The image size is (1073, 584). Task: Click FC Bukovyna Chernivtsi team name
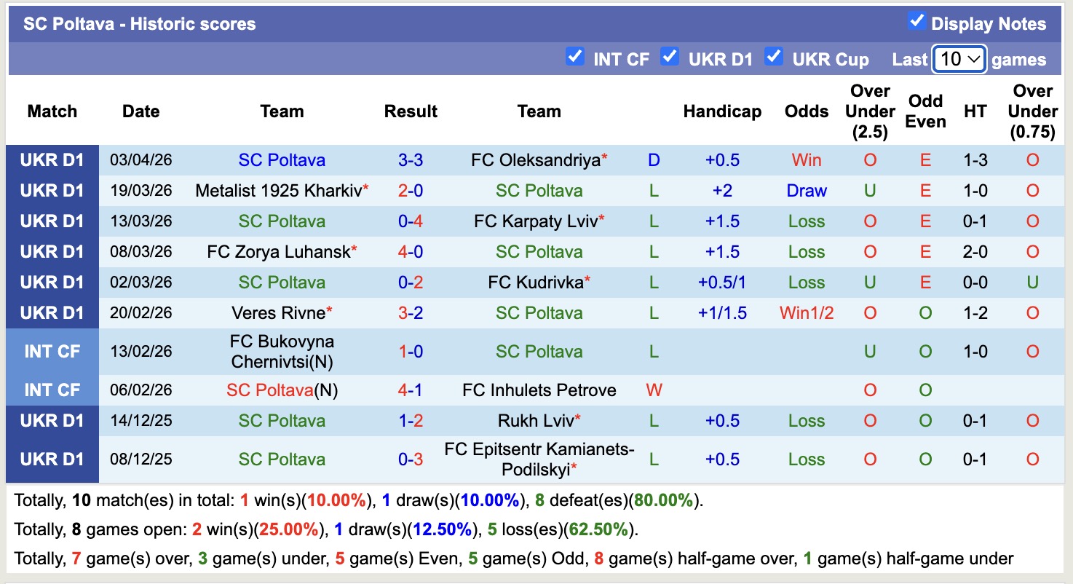282,351
